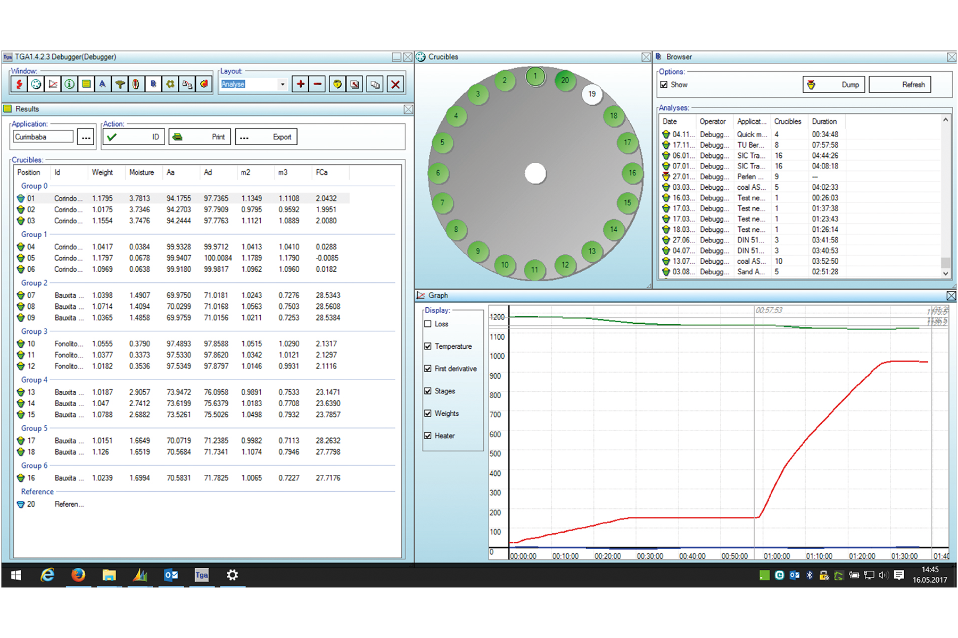Sort by the Moisture column header
The height and width of the screenshot is (638, 958).
142,172
